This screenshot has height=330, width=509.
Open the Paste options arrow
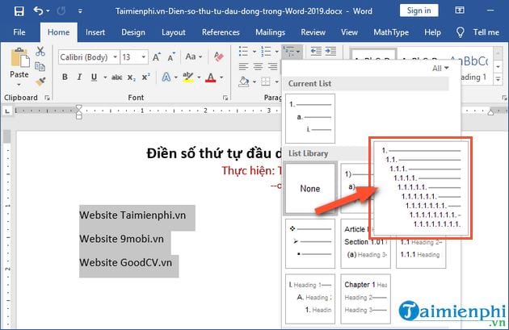(19, 85)
